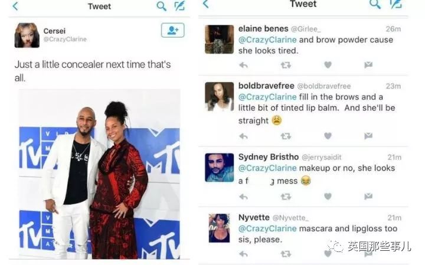Reply to boldbravefree's tweet
Screen dimensions: 425x265
click(243, 136)
